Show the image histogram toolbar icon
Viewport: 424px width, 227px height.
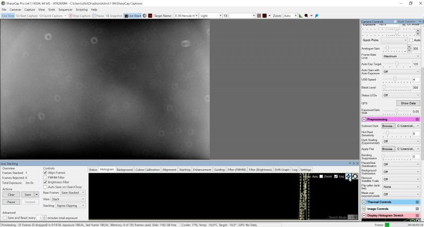pyautogui.click(x=301, y=16)
